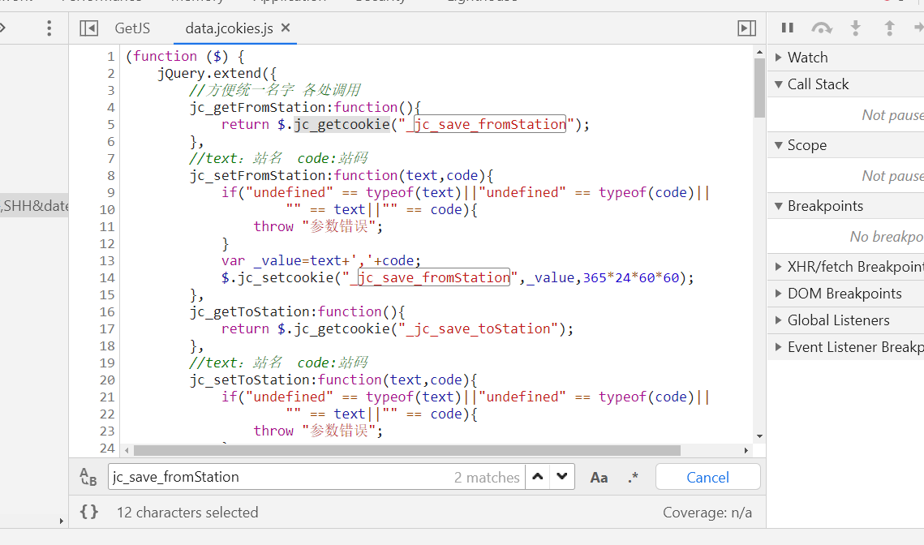
Task: Click the editor scrollbar down arrow
Action: (759, 436)
